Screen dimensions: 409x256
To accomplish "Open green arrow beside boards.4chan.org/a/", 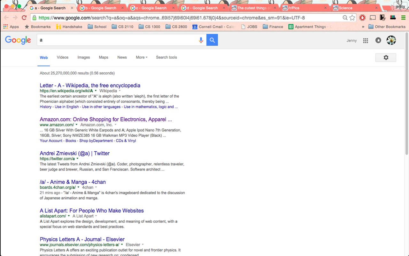I will (x=78, y=188).
